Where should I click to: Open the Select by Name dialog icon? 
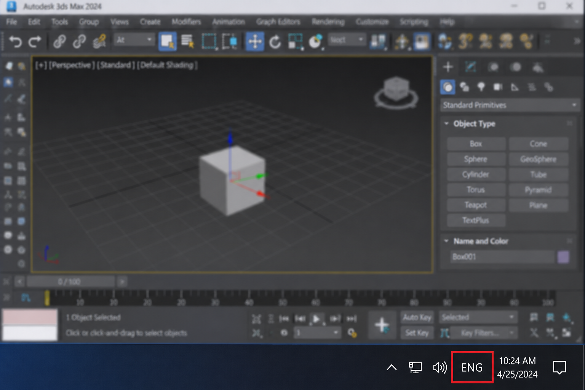pyautogui.click(x=187, y=41)
